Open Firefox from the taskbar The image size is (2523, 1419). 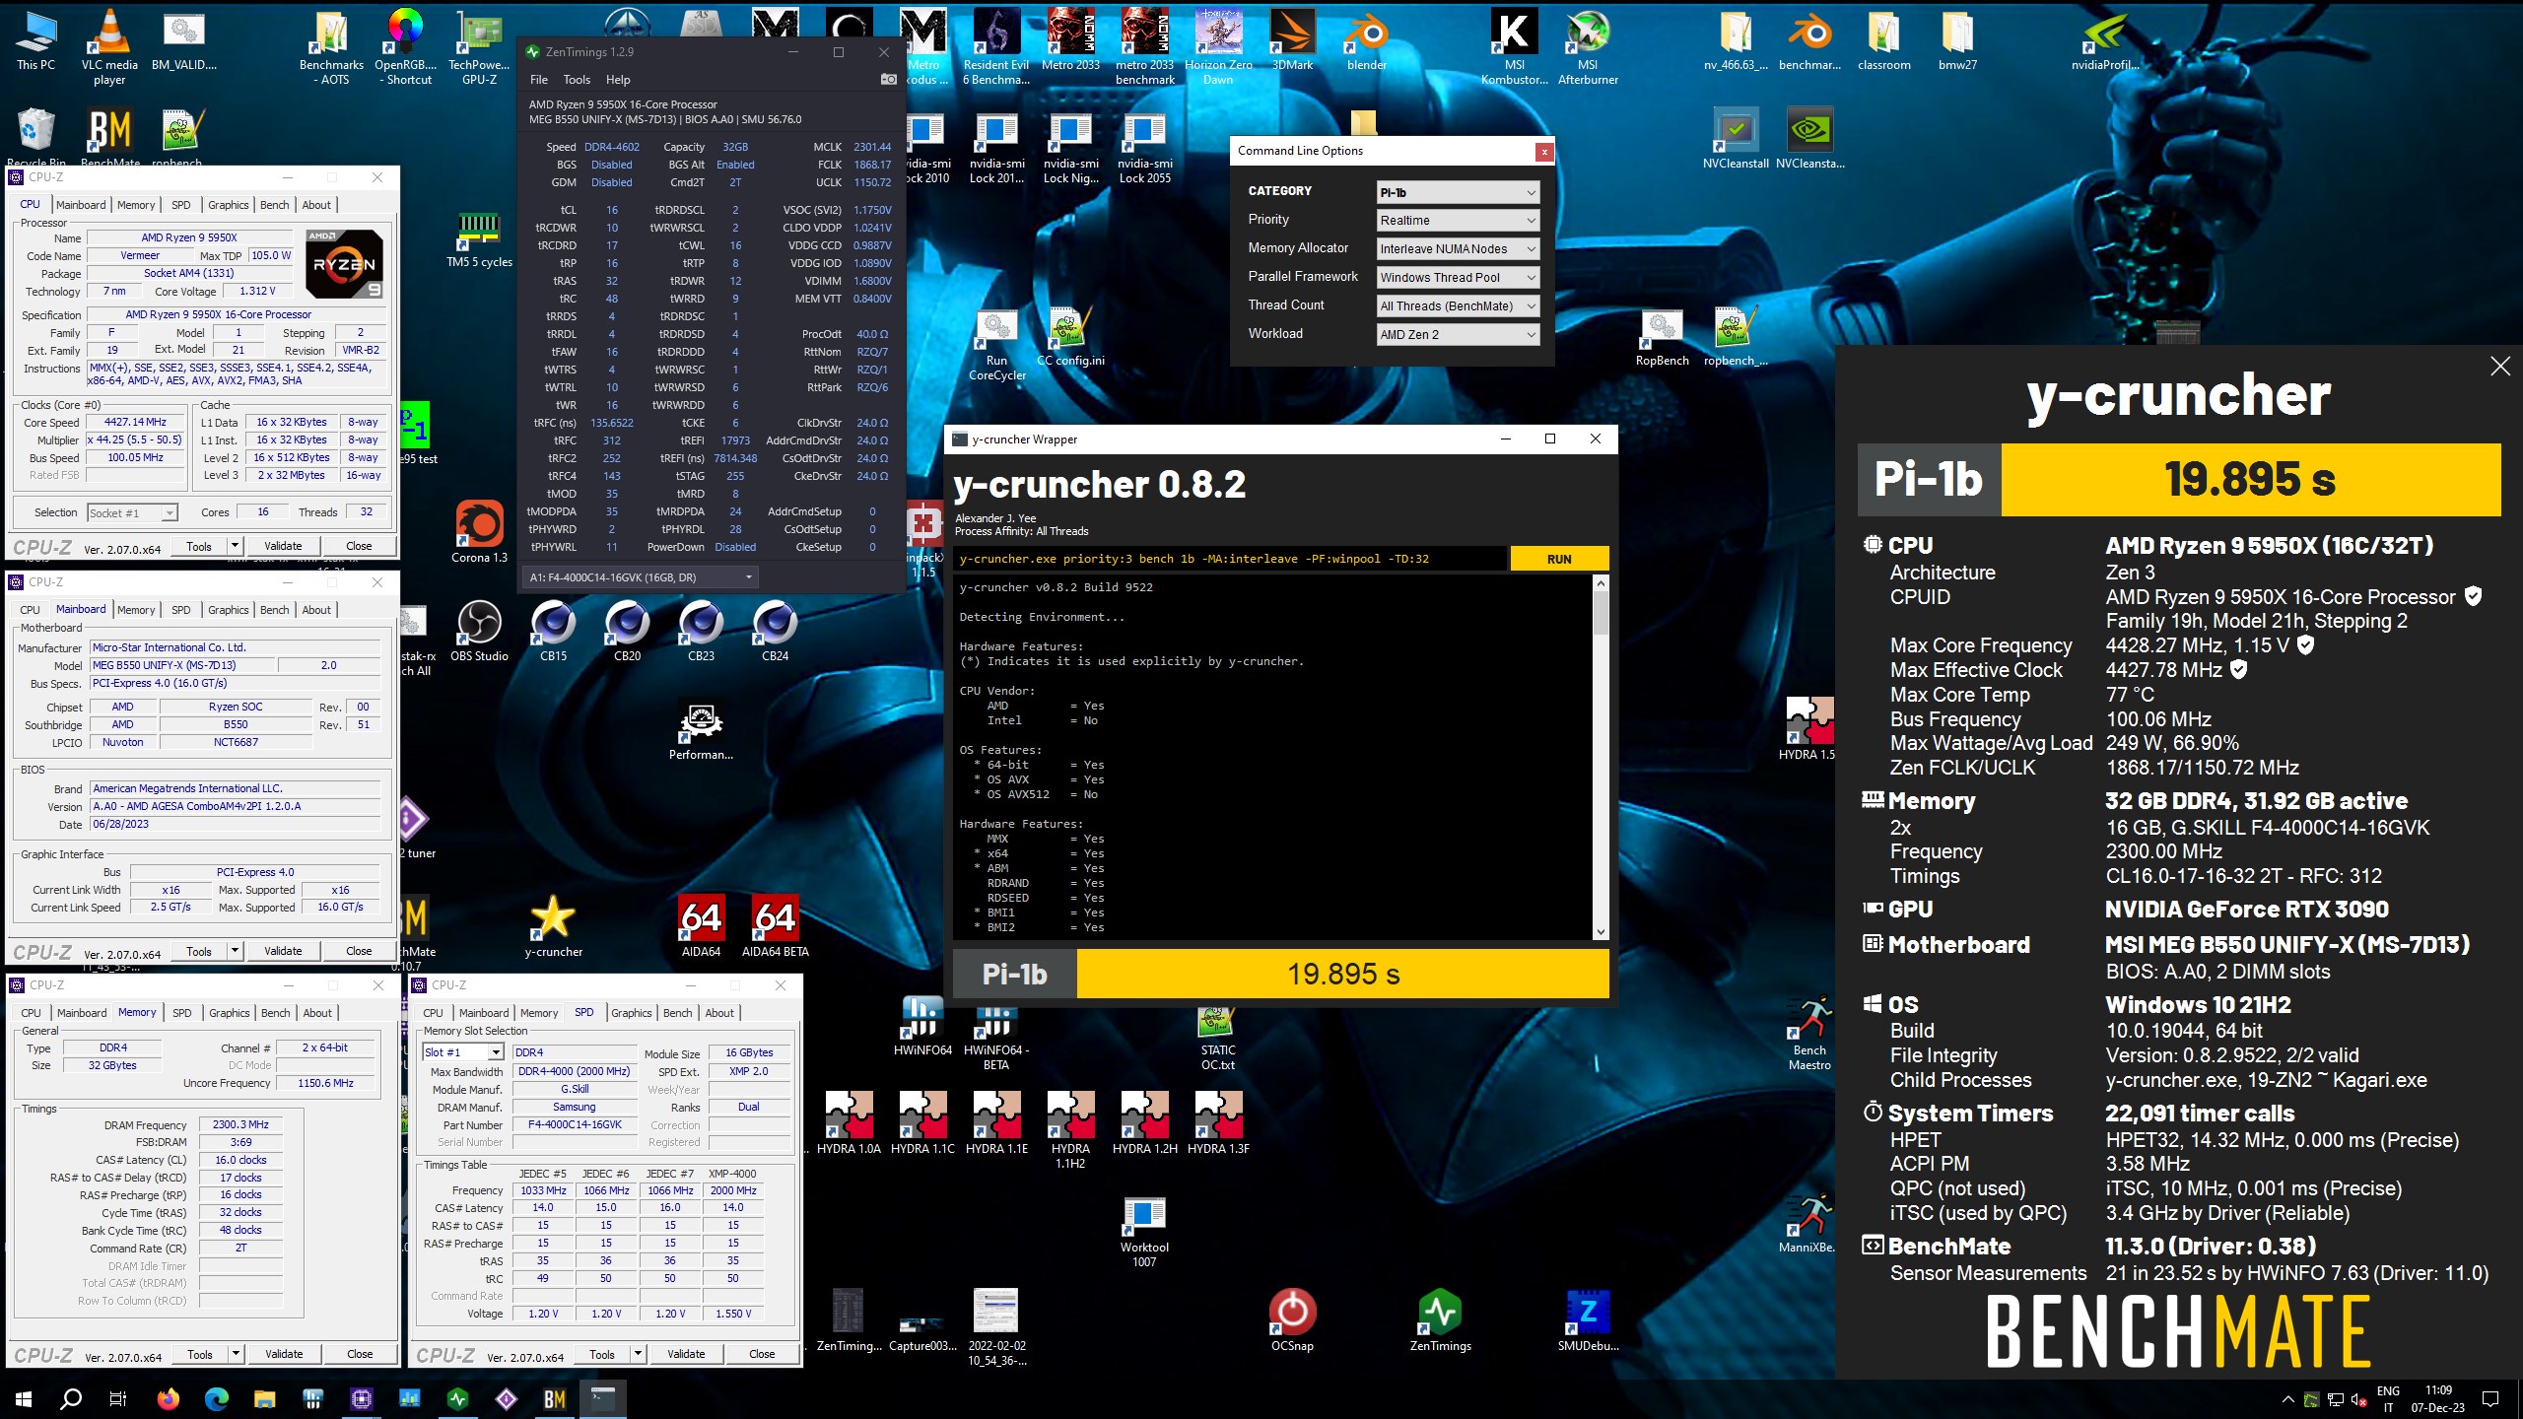coord(169,1398)
